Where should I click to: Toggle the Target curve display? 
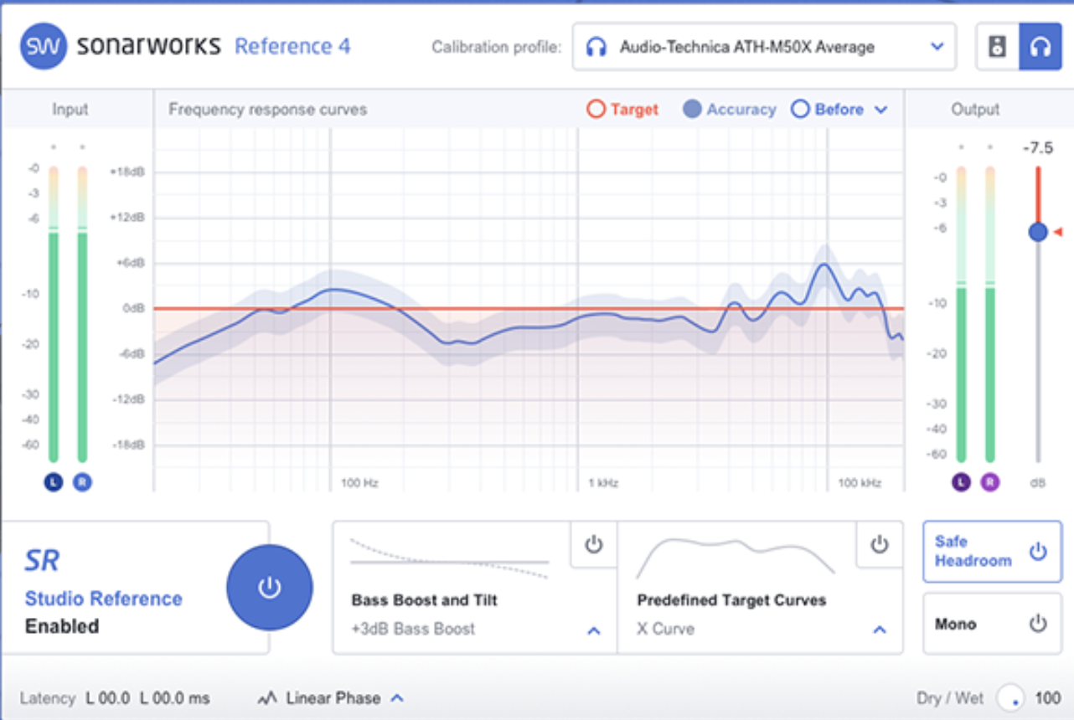622,109
